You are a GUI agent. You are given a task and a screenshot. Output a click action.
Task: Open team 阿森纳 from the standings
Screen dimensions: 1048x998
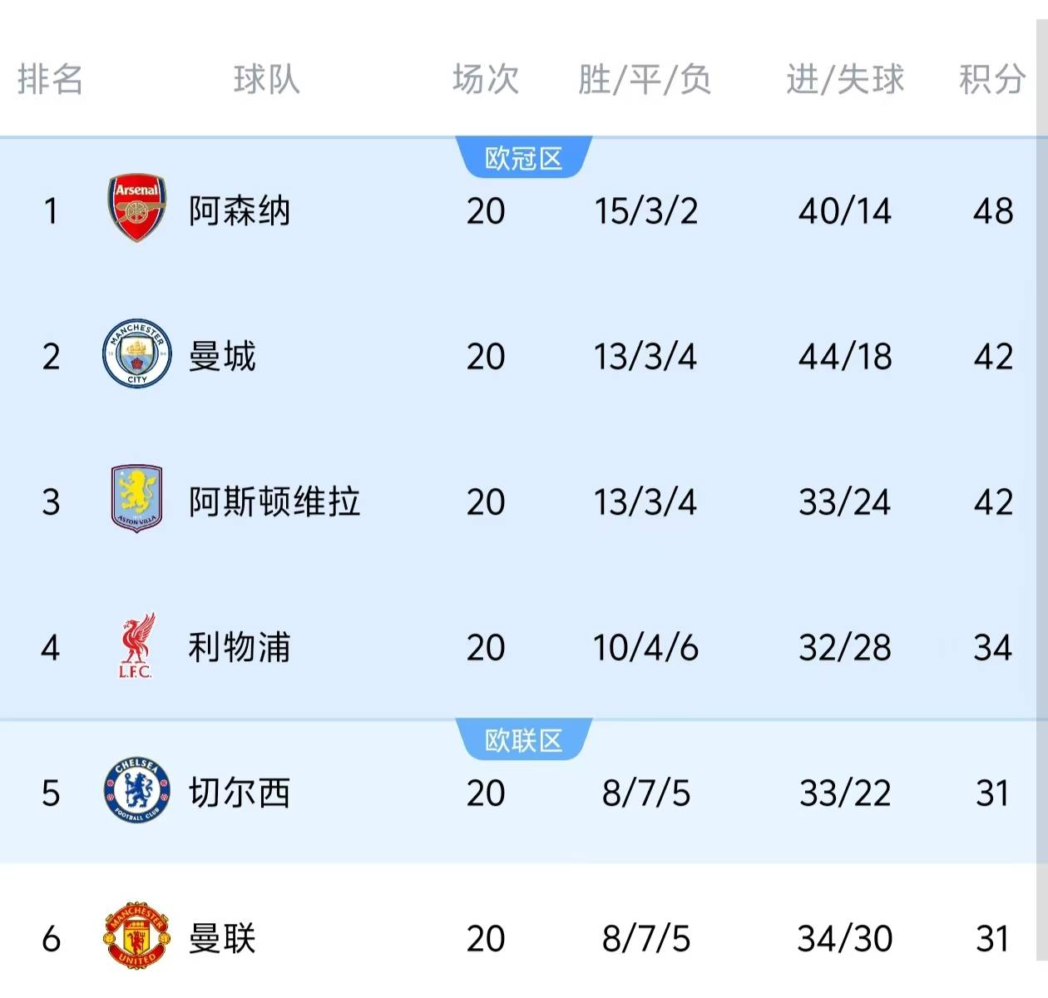[240, 210]
